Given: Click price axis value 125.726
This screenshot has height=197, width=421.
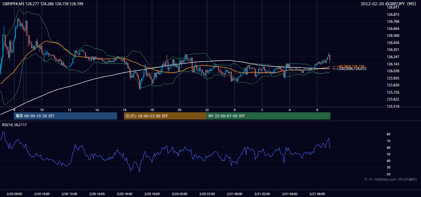Looking at the screenshot, I should [x=393, y=92].
